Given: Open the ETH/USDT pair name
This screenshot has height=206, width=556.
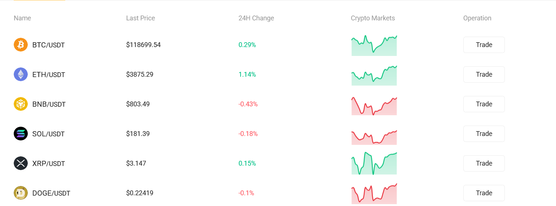Looking at the screenshot, I should click(x=49, y=75).
